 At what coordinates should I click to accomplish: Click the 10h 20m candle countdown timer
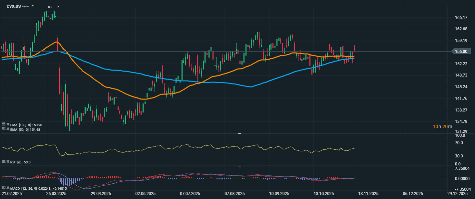(442, 126)
